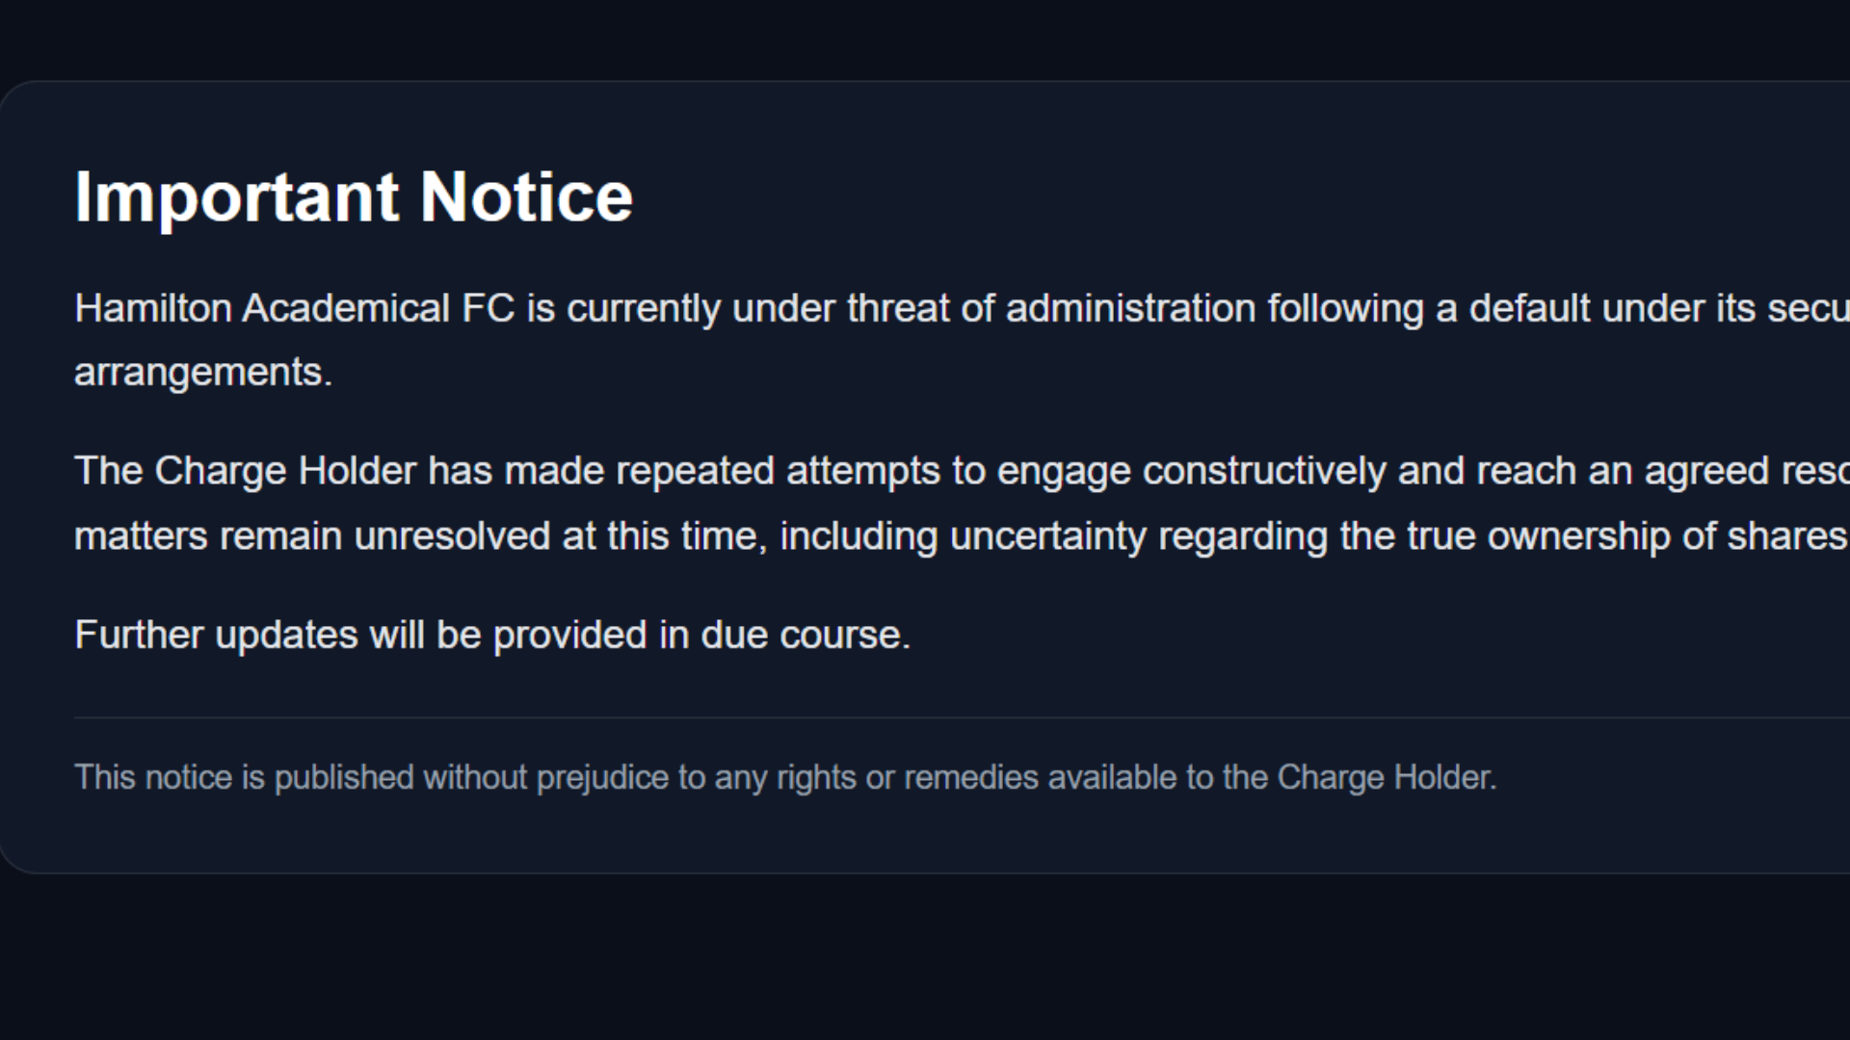Click "The Charge Holder" starting second paragraph
The width and height of the screenshot is (1850, 1040).
coord(245,472)
